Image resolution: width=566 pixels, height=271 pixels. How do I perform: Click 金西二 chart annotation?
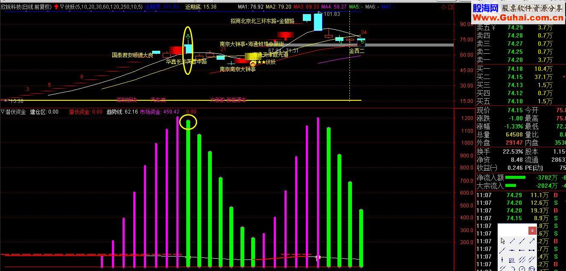click(357, 51)
